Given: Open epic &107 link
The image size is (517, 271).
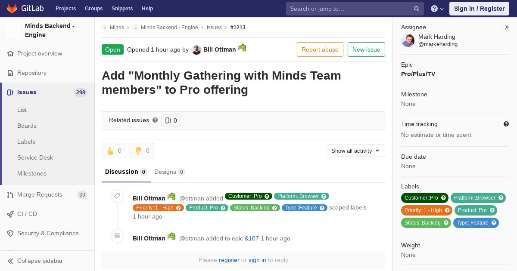Looking at the screenshot, I should pyautogui.click(x=252, y=238).
